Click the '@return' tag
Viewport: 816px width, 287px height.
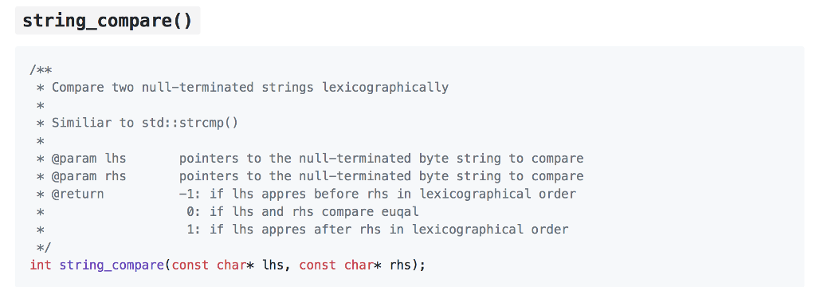point(78,195)
